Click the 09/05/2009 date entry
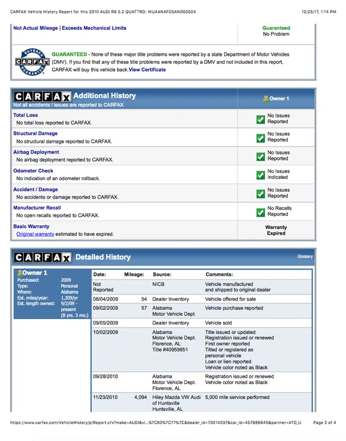The height and width of the screenshot is (441, 346). coord(105,323)
